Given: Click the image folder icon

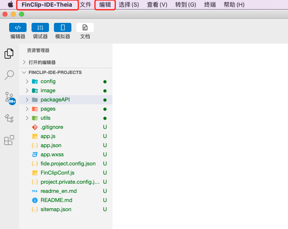Looking at the screenshot, I should 35,91.
